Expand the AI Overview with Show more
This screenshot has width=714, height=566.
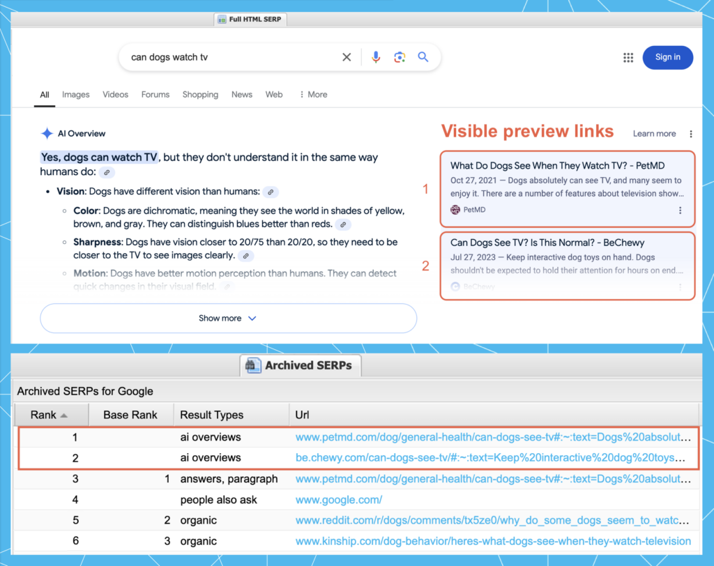click(228, 318)
